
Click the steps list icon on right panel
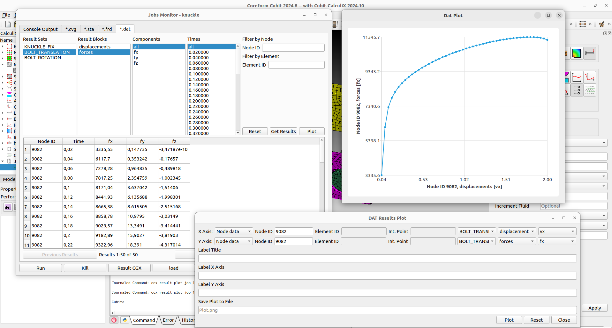pos(577,90)
